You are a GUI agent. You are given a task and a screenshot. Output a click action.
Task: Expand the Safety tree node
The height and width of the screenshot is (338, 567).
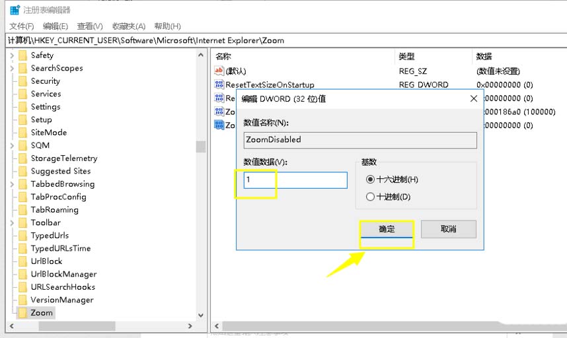pos(12,55)
